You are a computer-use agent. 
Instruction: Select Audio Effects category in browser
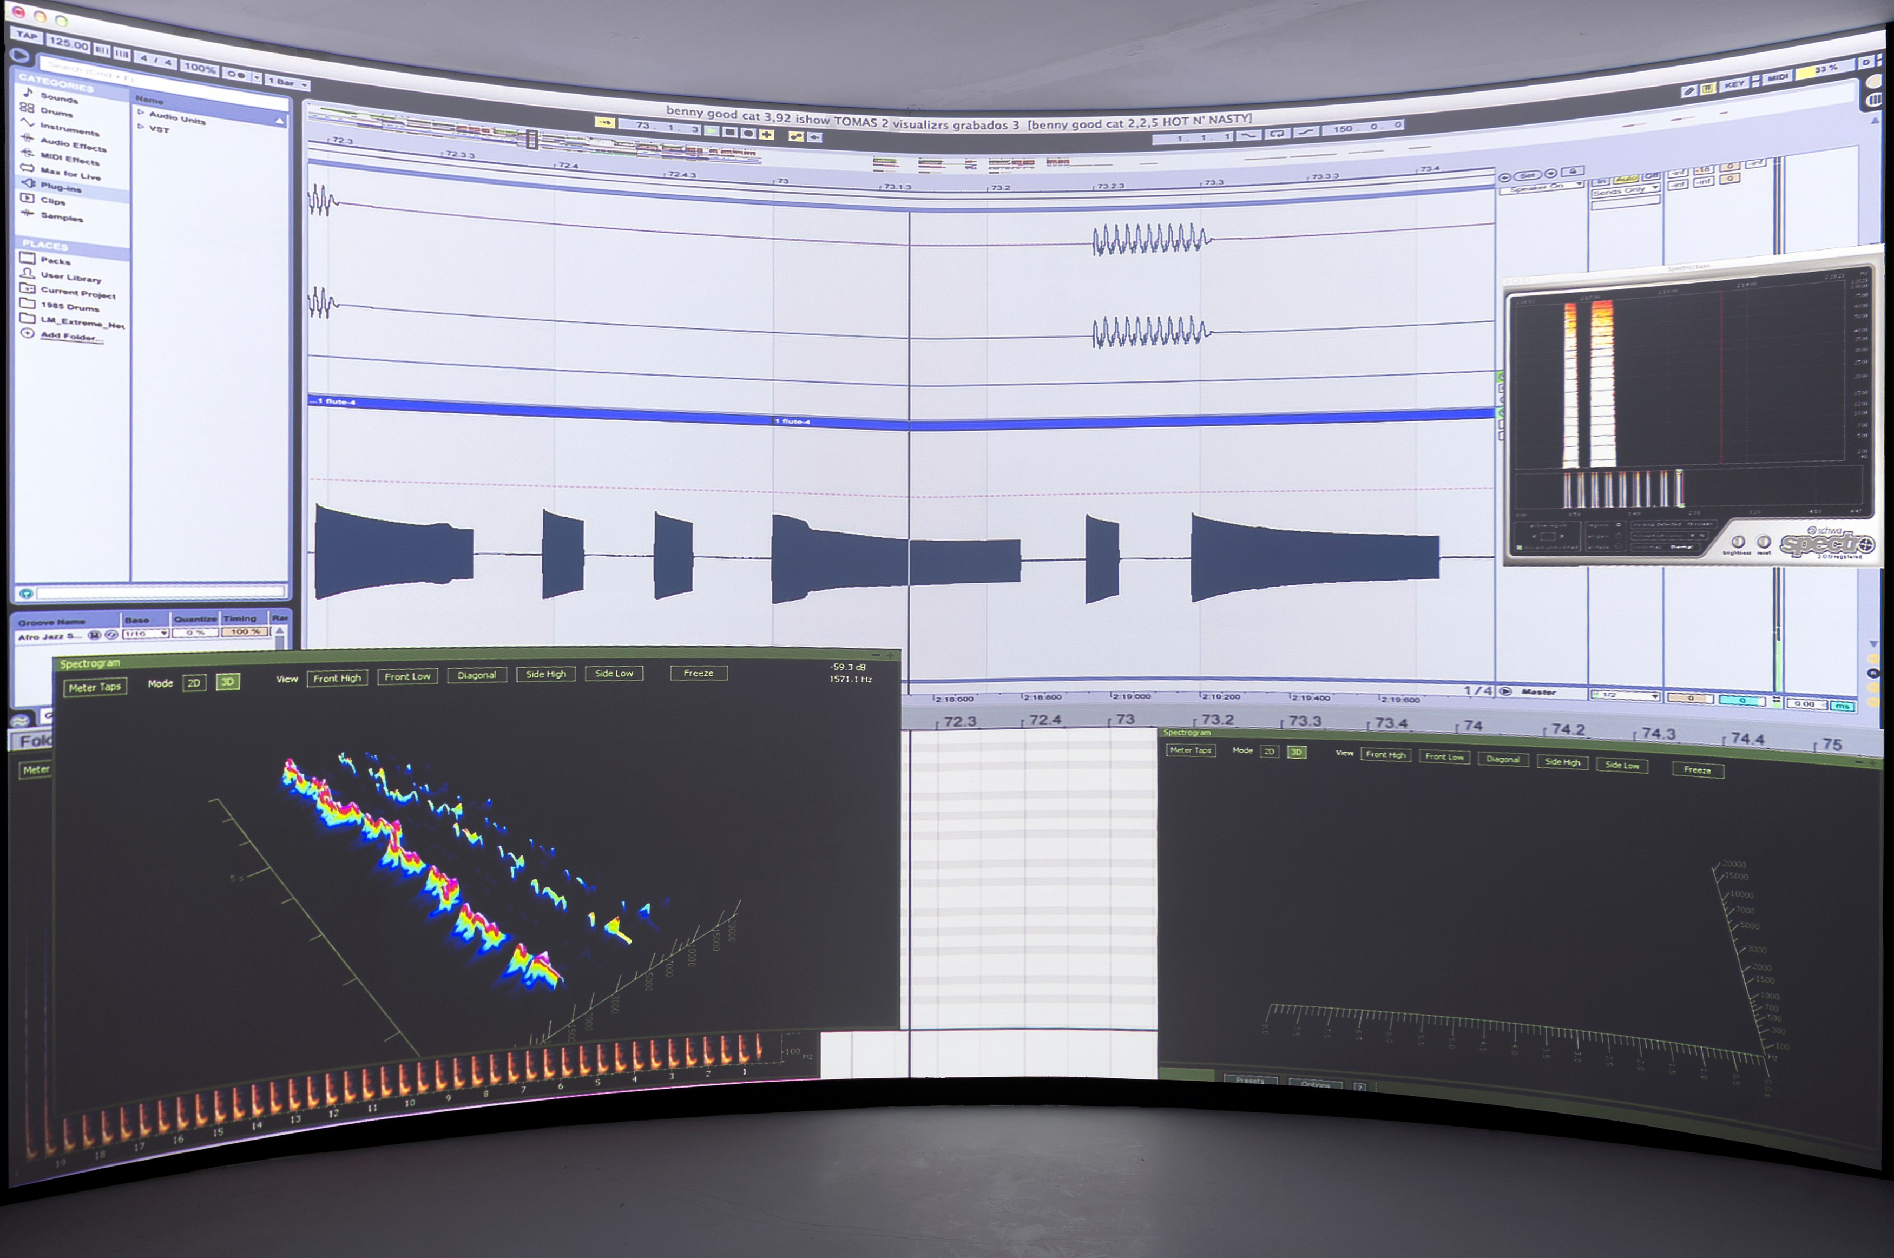(64, 143)
